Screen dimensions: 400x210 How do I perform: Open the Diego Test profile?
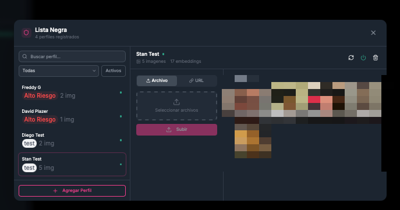(x=72, y=140)
